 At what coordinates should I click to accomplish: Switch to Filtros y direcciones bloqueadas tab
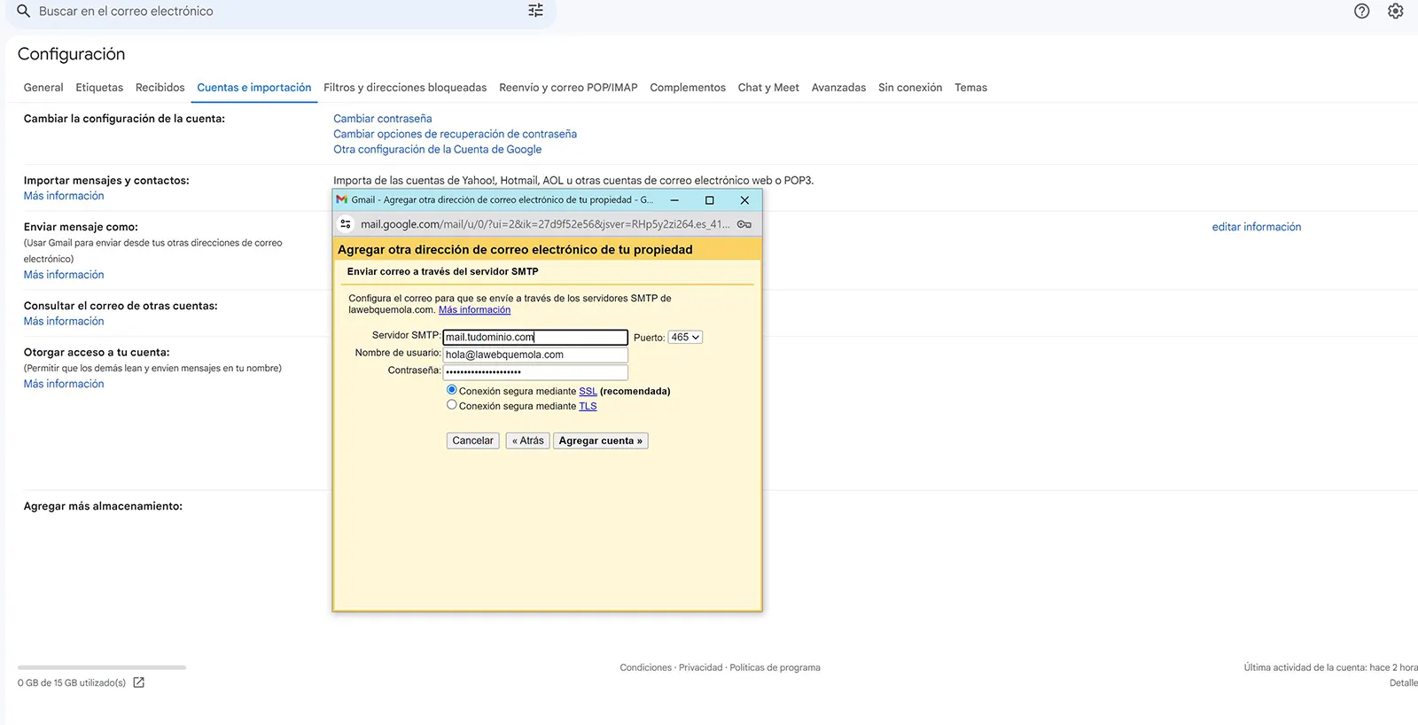point(405,88)
